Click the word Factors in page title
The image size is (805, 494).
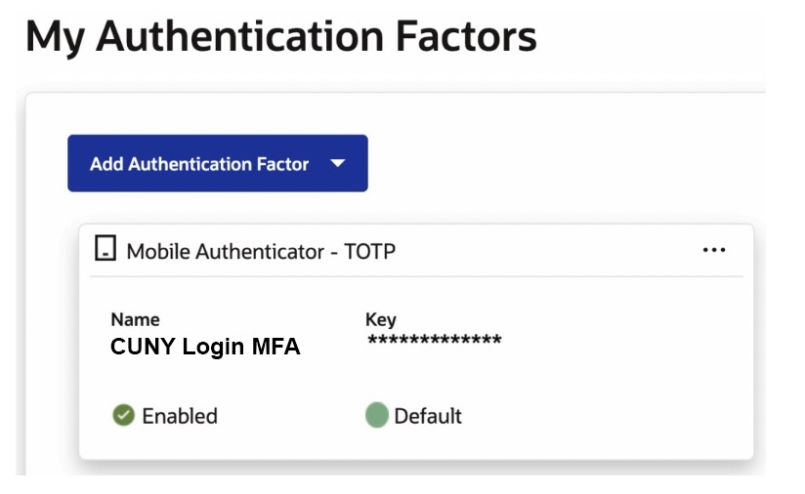(466, 36)
